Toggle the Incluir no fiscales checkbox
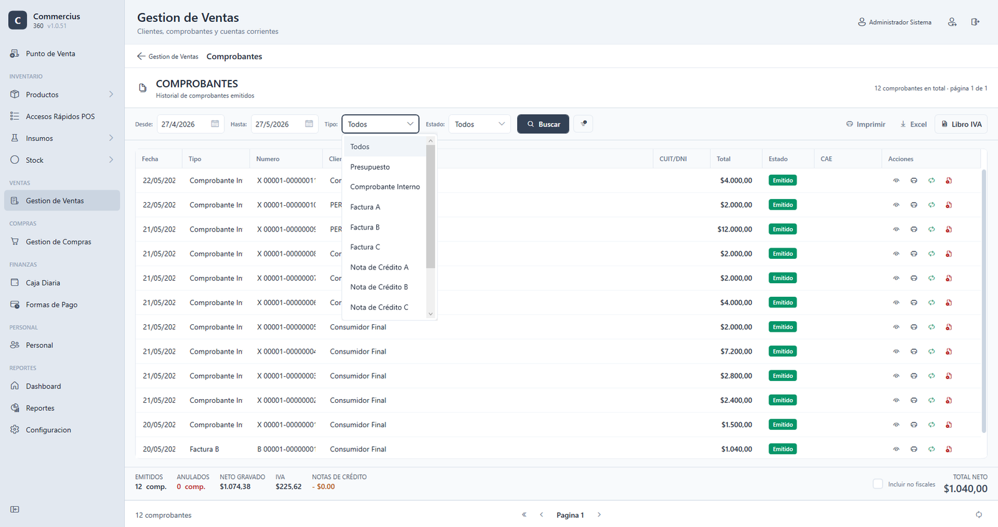 point(878,484)
